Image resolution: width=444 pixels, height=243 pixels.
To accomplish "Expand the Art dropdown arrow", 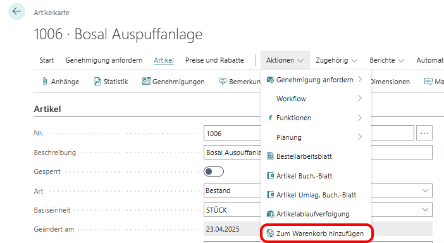I will pyautogui.click(x=425, y=190).
